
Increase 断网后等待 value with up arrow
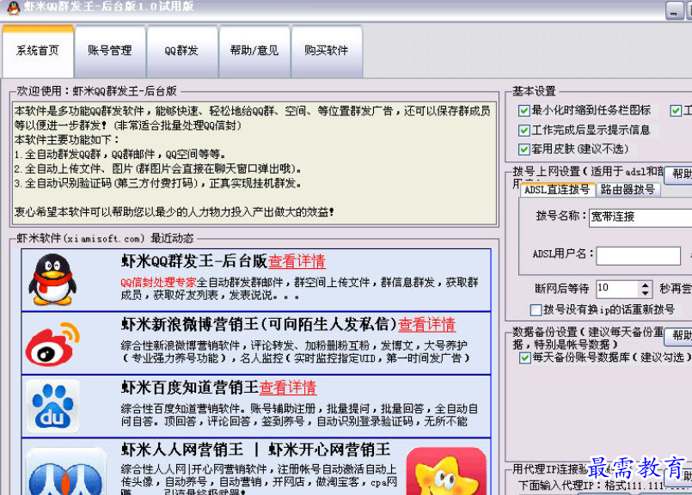pos(646,285)
